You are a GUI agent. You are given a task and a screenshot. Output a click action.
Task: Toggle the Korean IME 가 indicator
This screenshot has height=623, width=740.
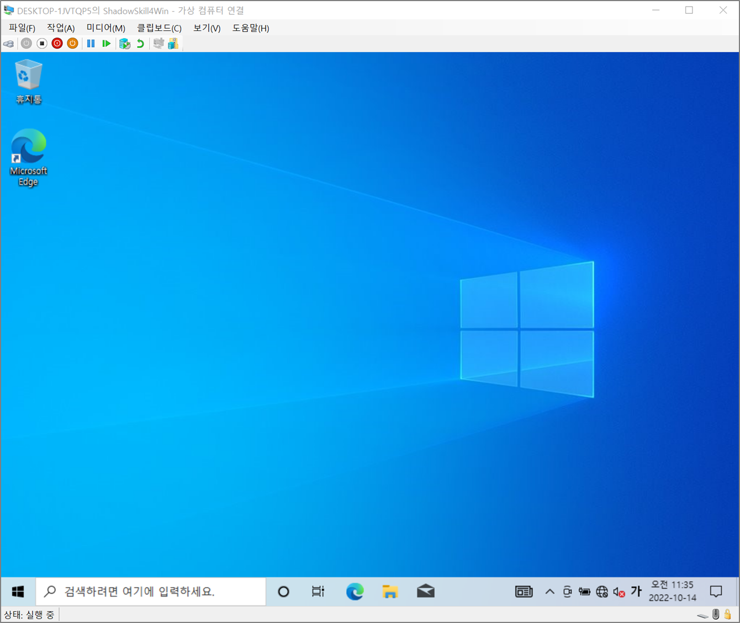636,592
